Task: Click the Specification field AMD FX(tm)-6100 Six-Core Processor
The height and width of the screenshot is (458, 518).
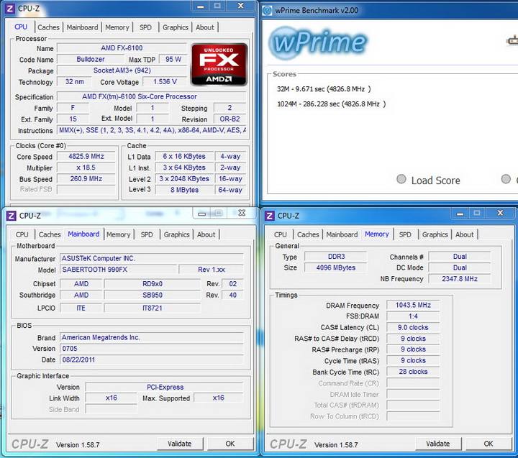Action: [x=152, y=96]
